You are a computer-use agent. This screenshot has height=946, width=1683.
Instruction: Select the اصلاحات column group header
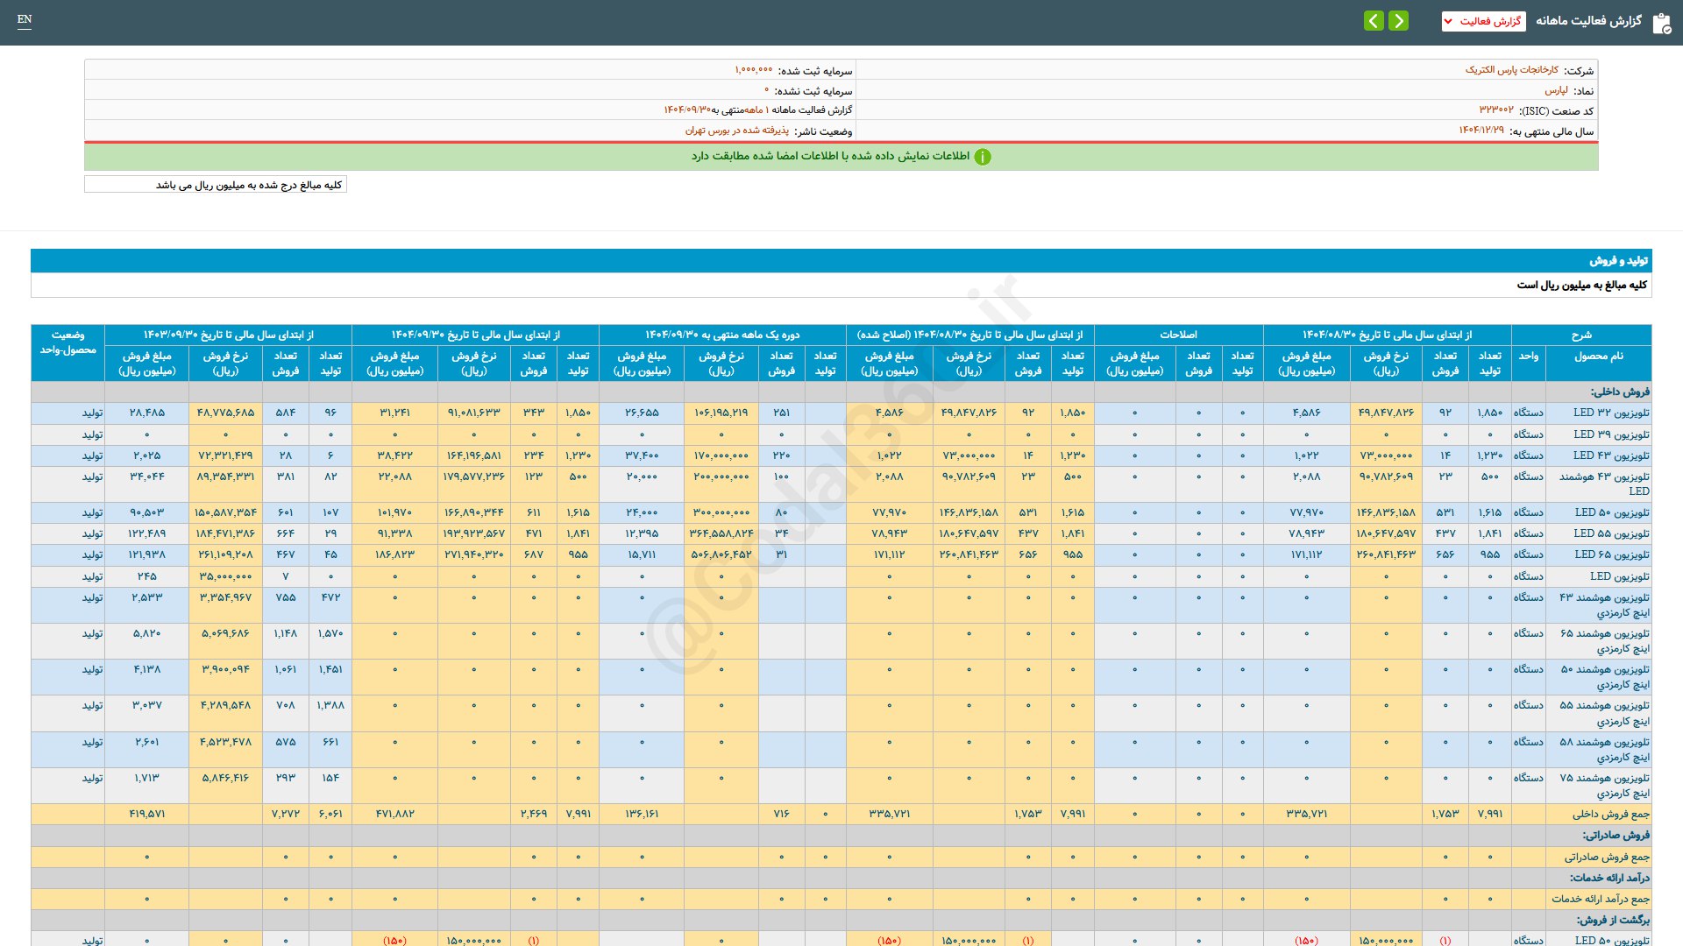pyautogui.click(x=1178, y=335)
